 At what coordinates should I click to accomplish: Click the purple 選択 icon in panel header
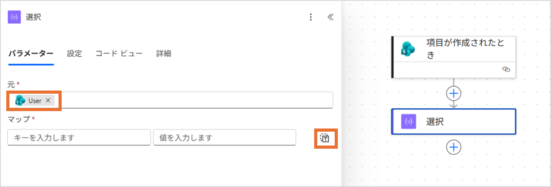[14, 17]
